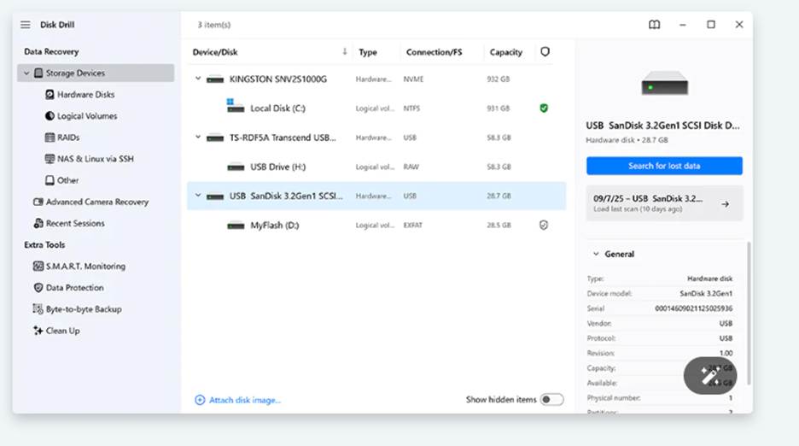Click the plus icon for Attach disk image
The image size is (799, 446).
tap(200, 400)
